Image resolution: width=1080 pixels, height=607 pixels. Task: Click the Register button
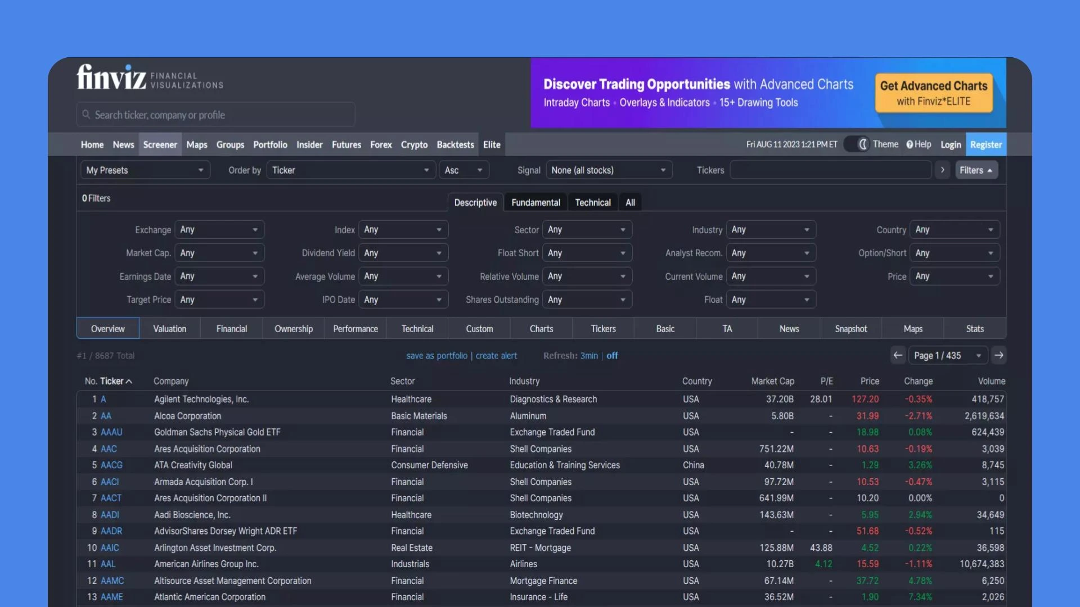[985, 144]
